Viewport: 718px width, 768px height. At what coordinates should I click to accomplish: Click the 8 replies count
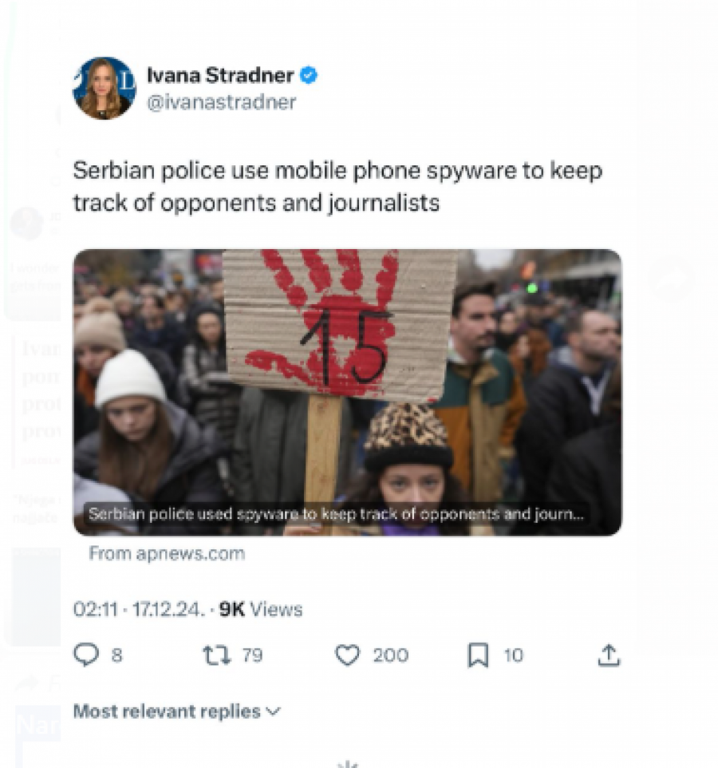click(x=116, y=655)
